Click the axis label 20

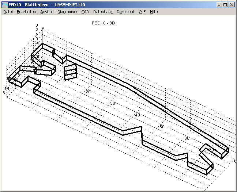pyautogui.click(x=88, y=91)
